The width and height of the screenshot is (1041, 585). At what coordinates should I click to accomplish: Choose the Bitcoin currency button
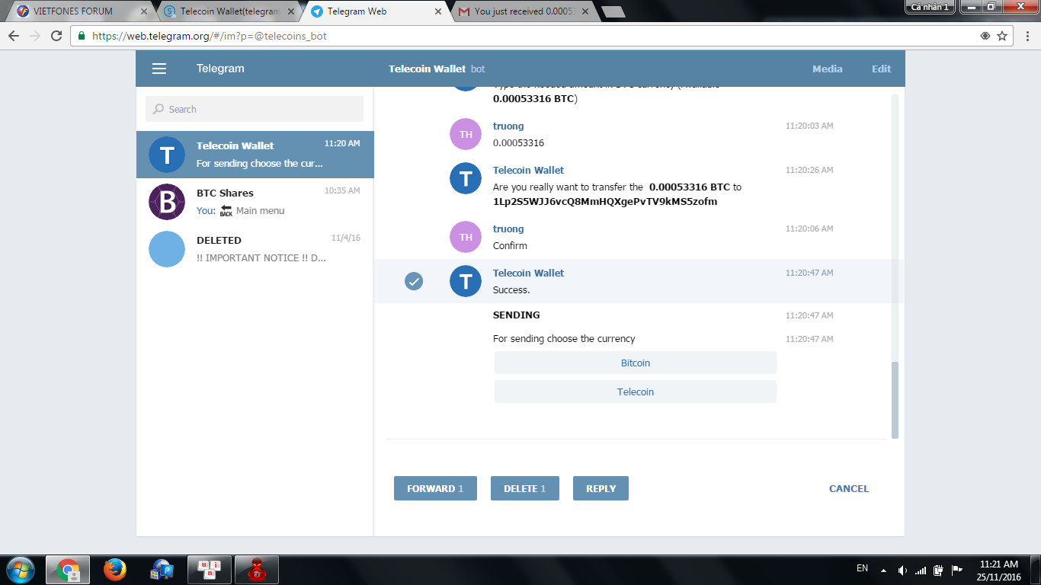click(636, 363)
